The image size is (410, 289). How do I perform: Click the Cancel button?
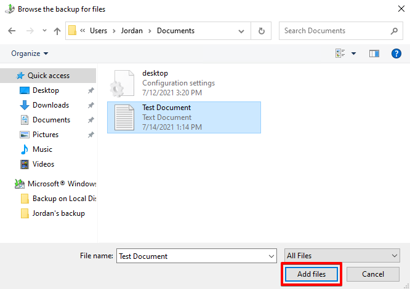[x=373, y=274]
